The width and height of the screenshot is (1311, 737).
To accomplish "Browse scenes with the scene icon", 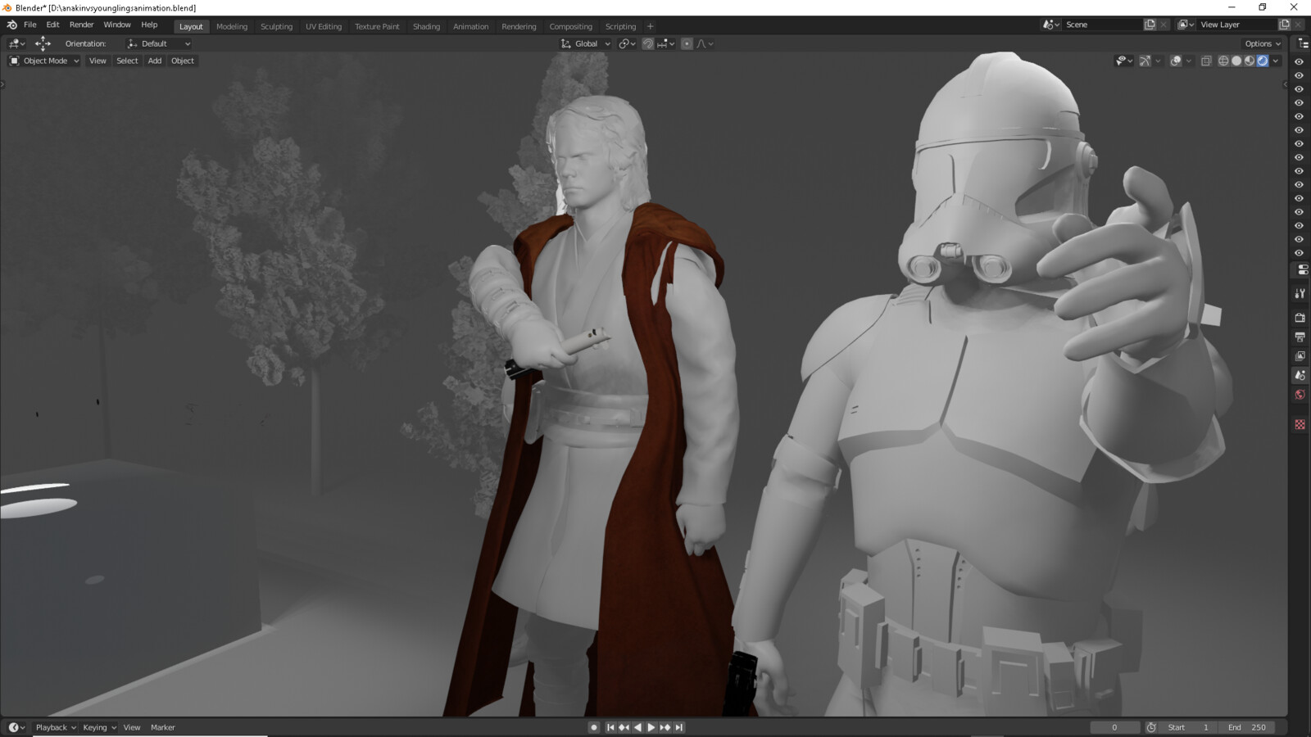I will (1050, 25).
